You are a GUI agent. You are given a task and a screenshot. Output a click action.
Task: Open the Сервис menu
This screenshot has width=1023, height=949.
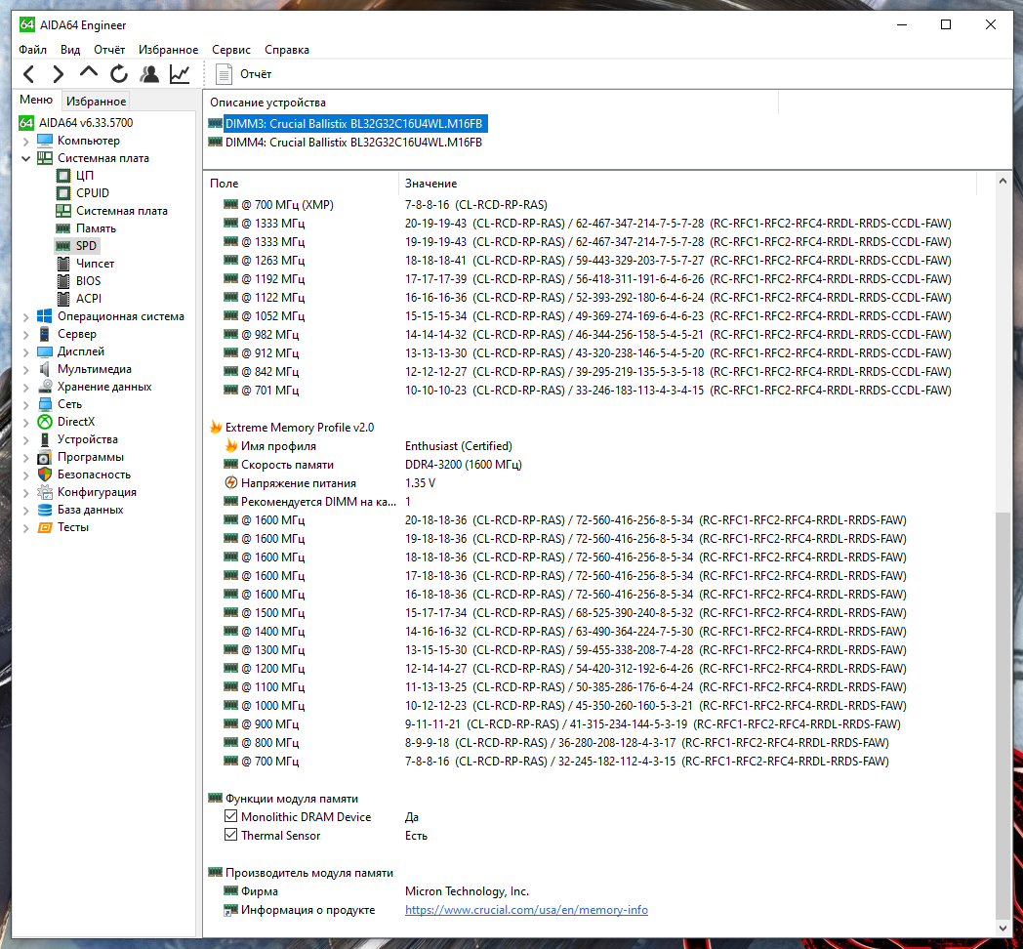tap(231, 50)
